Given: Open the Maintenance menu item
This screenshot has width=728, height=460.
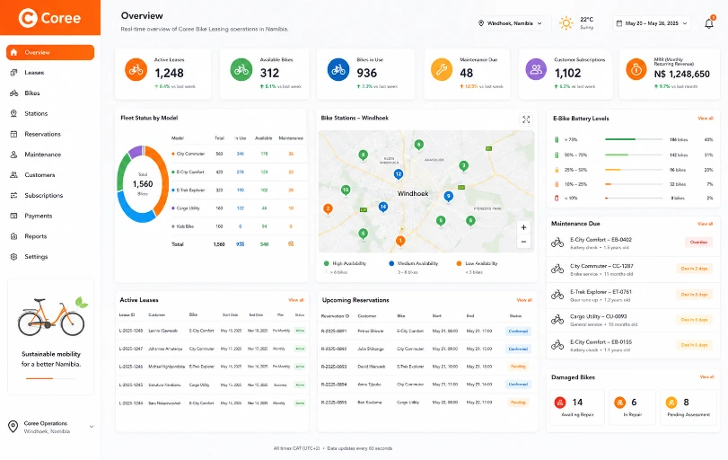Looking at the screenshot, I should pos(50,155).
